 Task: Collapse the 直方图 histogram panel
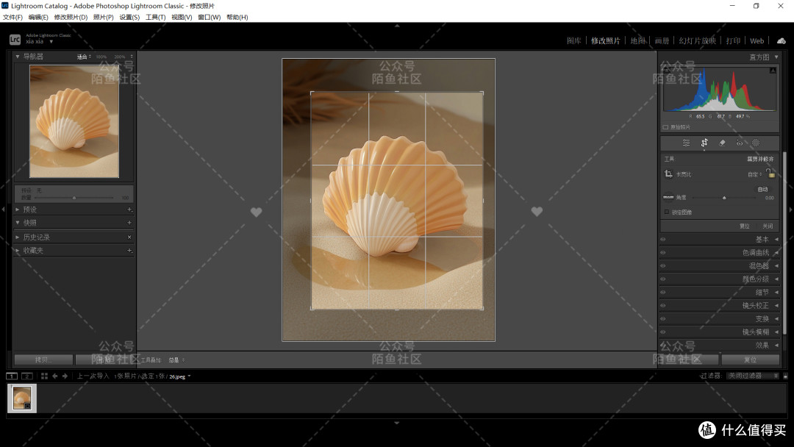pos(776,57)
